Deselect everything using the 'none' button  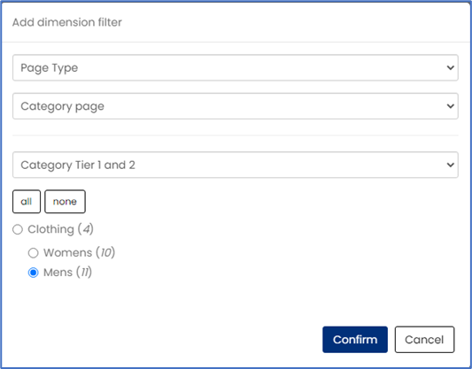65,202
